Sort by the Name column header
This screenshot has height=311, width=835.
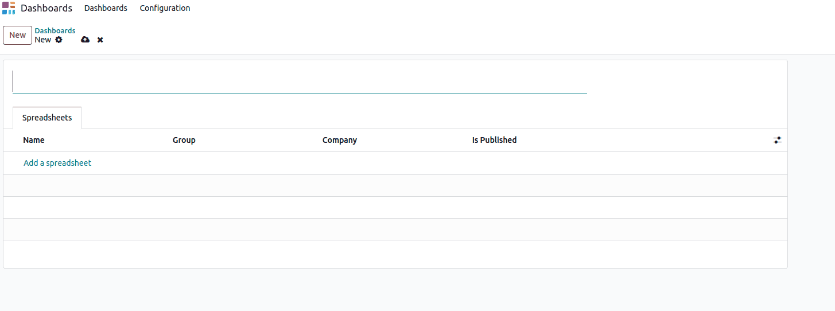(34, 140)
